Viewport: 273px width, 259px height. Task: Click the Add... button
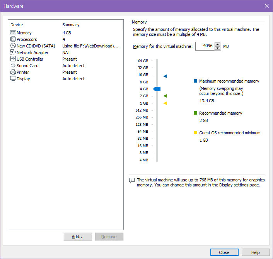coord(78,237)
